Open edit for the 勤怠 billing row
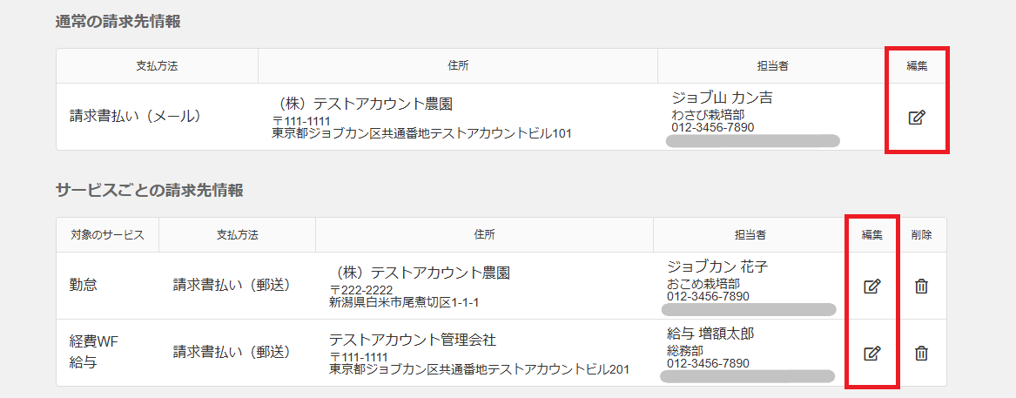 point(871,286)
